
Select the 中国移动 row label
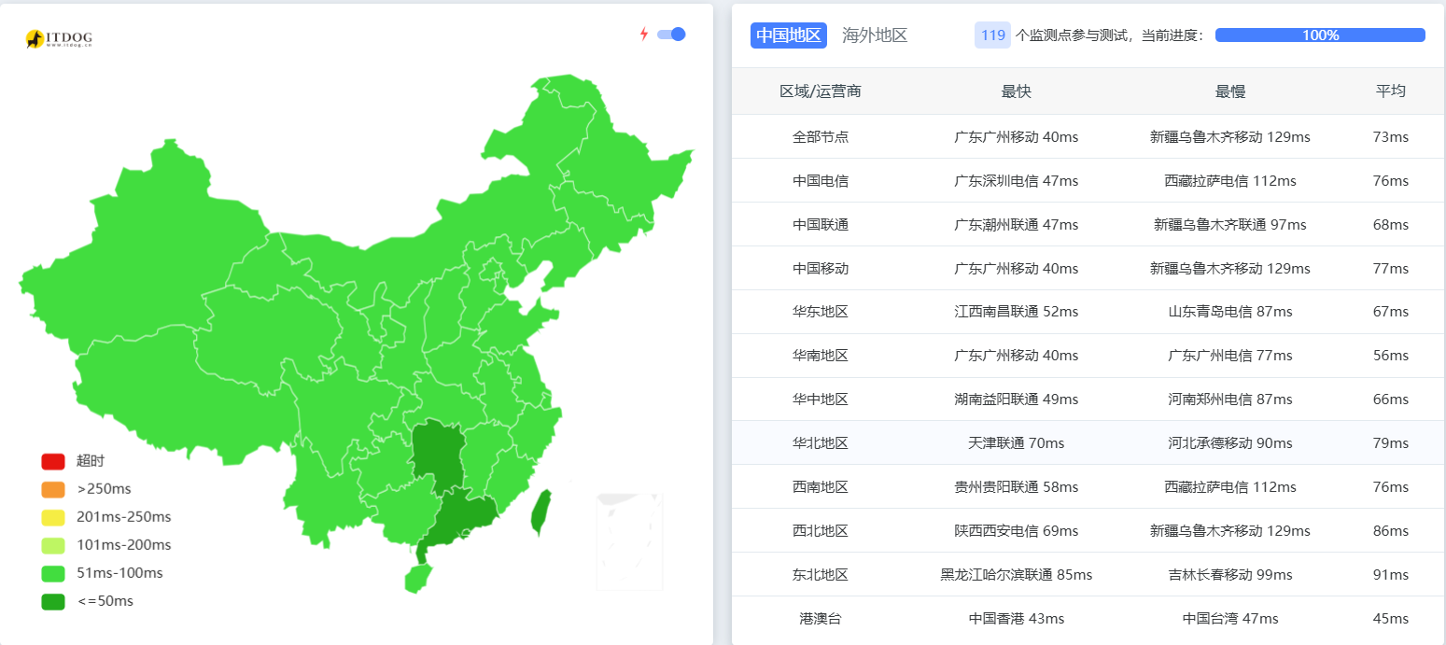click(x=821, y=269)
